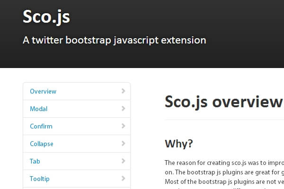Screen dimensions: 284x189
Task: Click the chevron icon beside Overview
Action: coord(123,91)
